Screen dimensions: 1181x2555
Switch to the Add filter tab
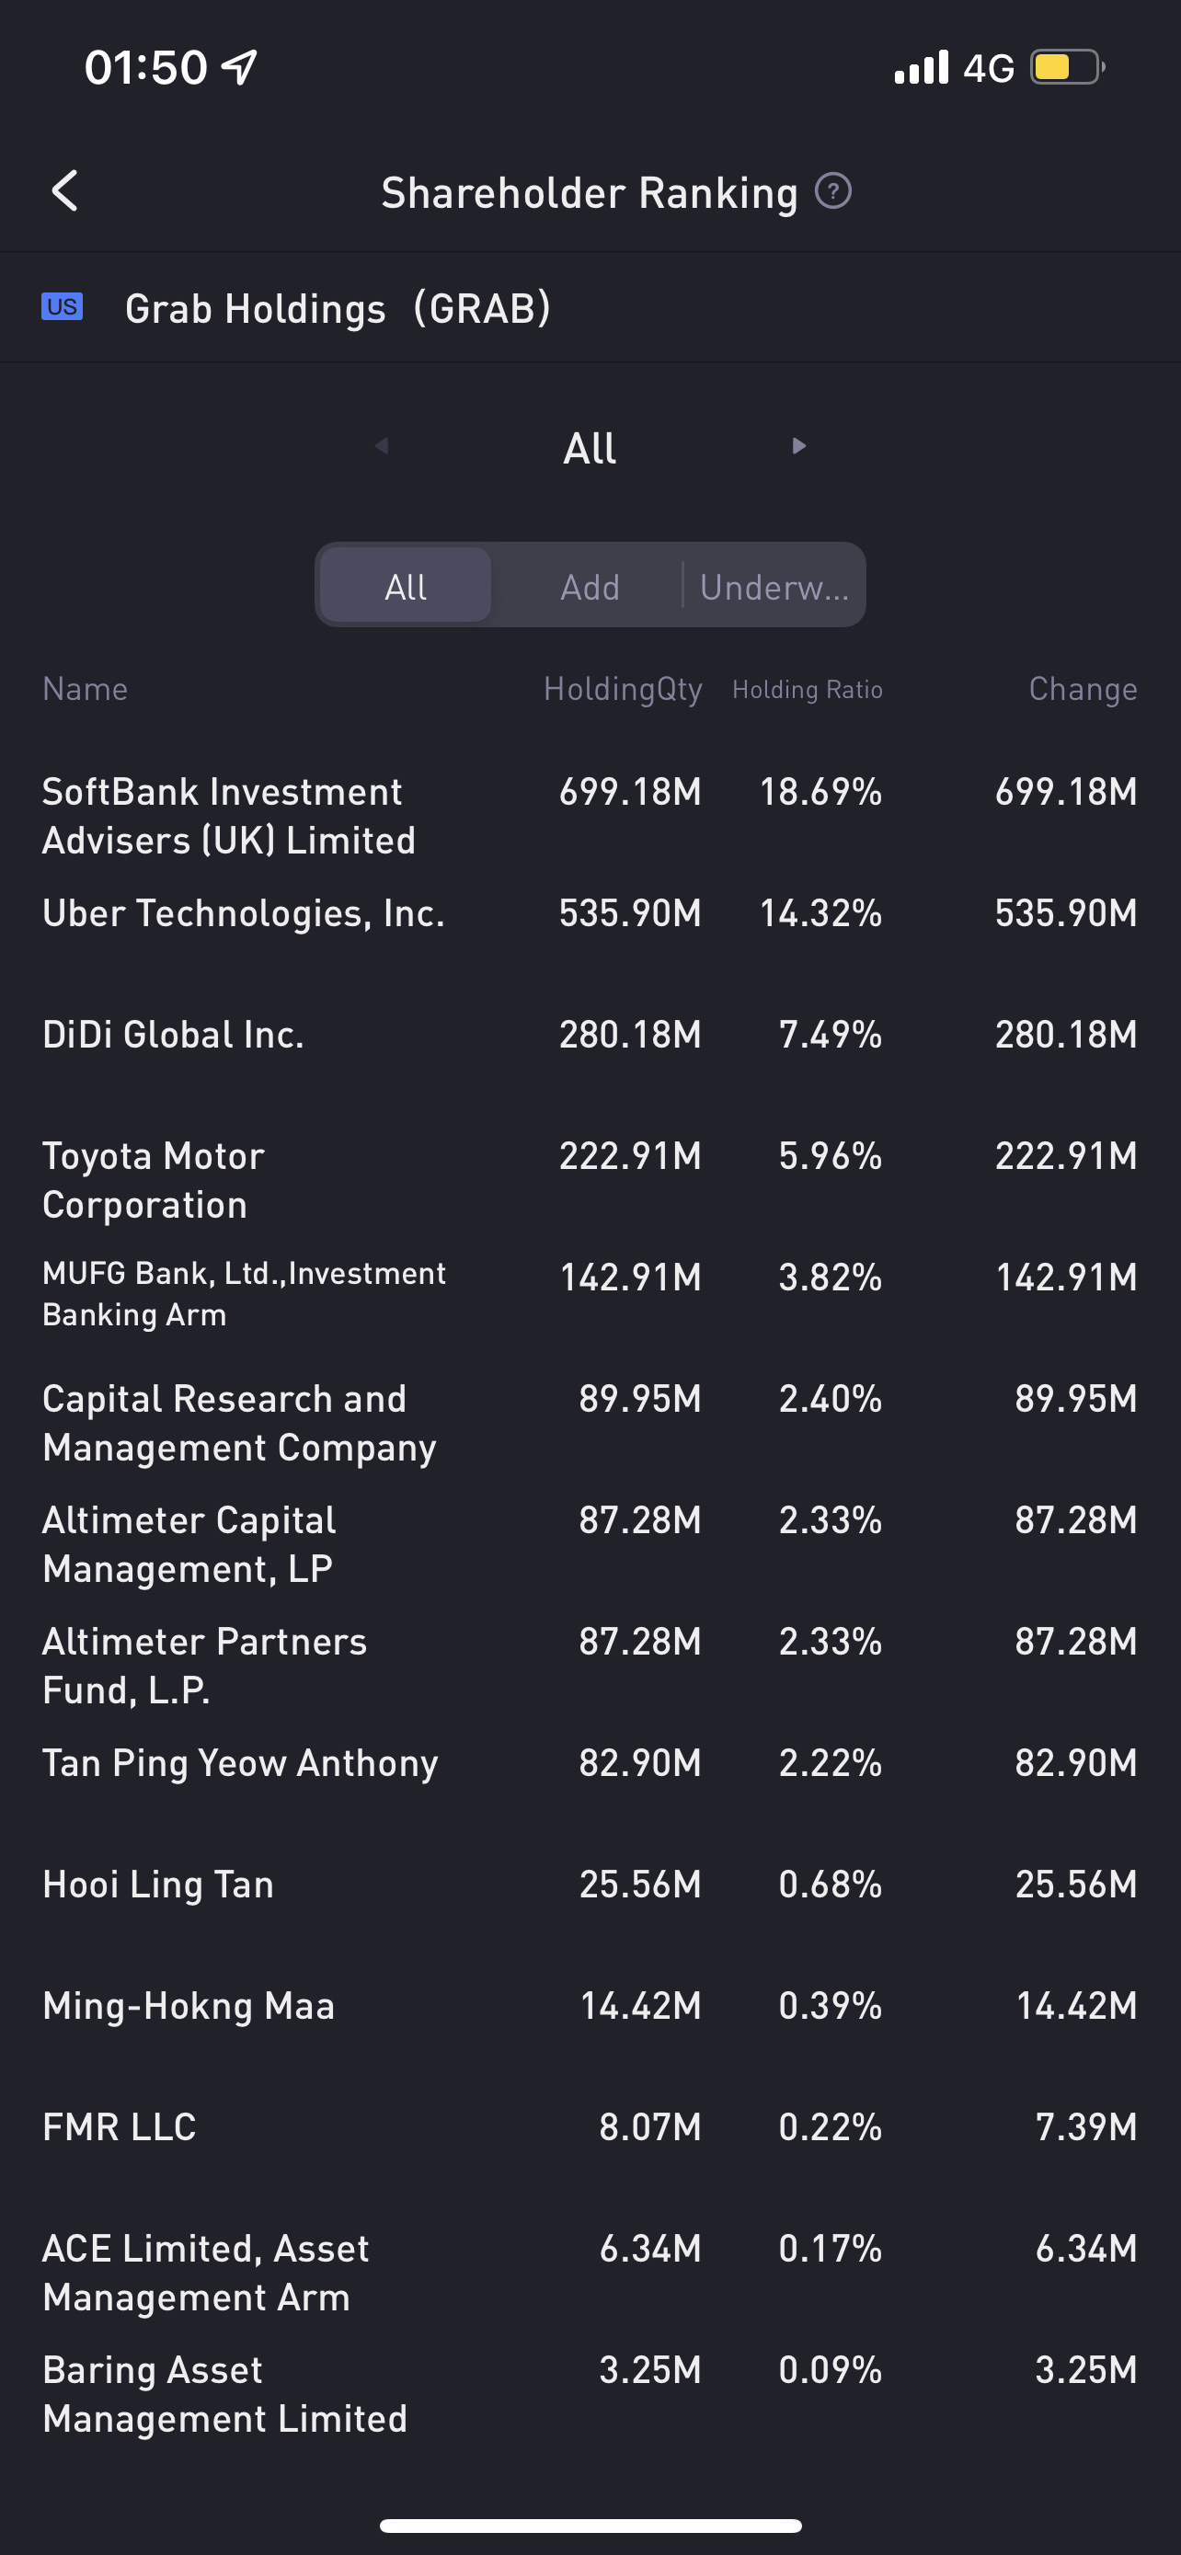pyautogui.click(x=590, y=586)
